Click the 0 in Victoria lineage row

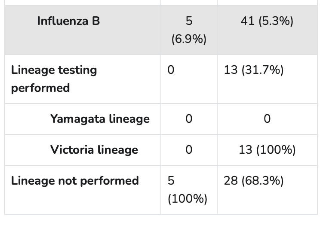coord(189,150)
